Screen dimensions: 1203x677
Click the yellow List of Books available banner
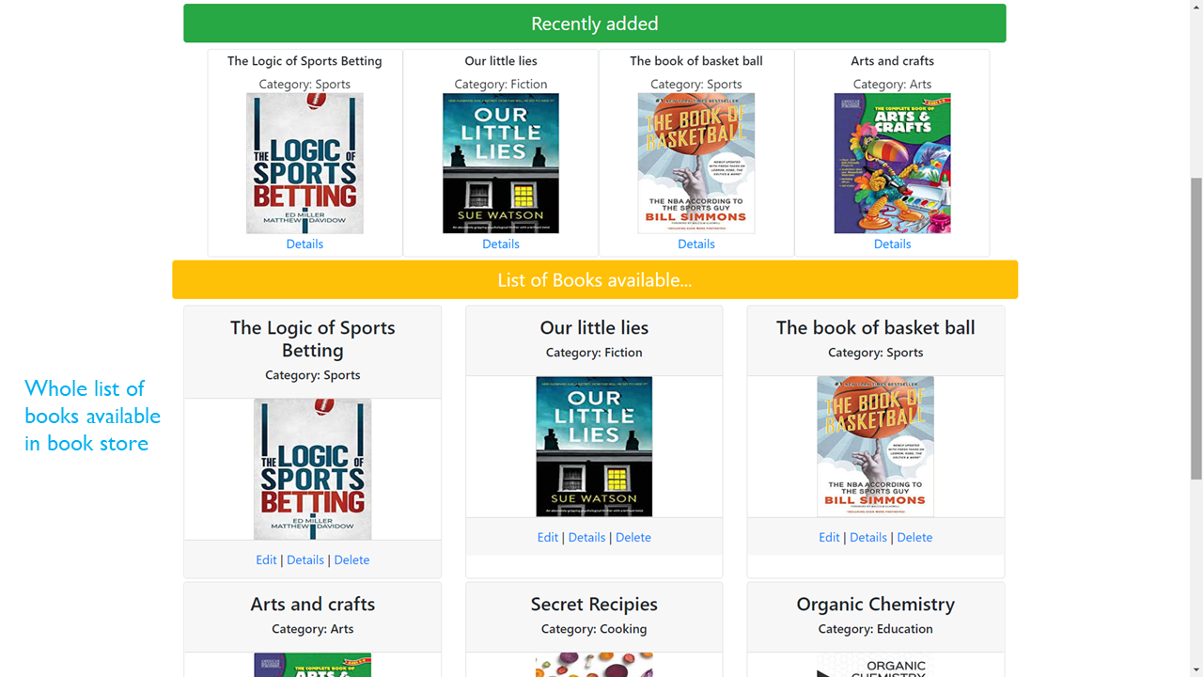coord(595,280)
